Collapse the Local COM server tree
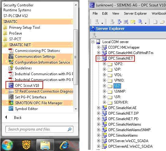Viewport: 166px width, 151px height. [93, 42]
